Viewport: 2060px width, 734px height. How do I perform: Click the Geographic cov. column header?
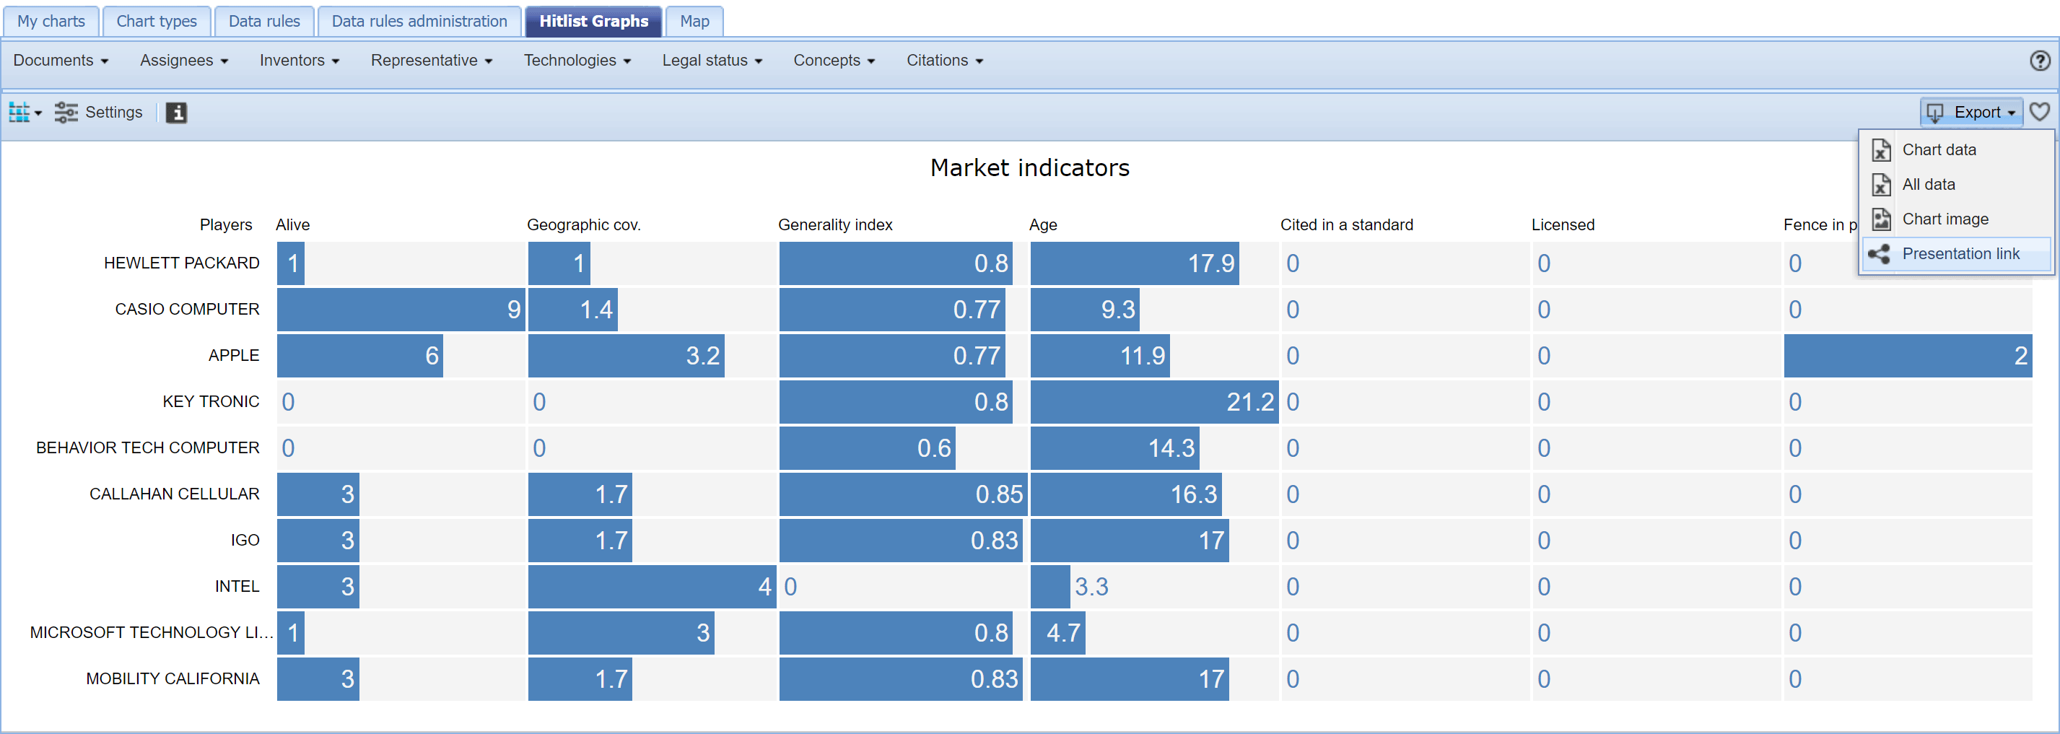pyautogui.click(x=584, y=225)
